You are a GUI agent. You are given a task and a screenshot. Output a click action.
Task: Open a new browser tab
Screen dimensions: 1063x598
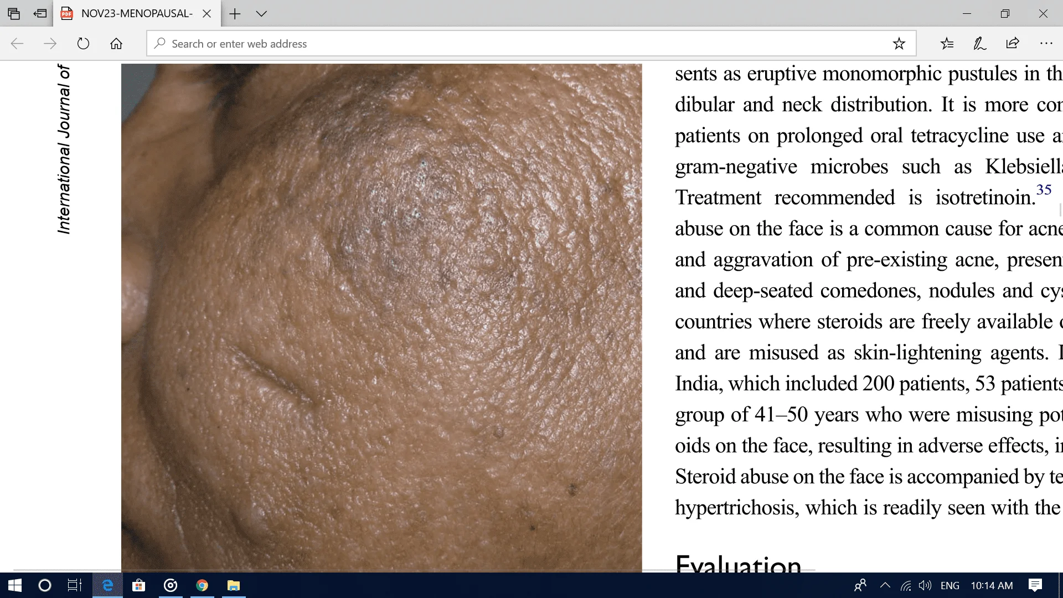pyautogui.click(x=235, y=14)
